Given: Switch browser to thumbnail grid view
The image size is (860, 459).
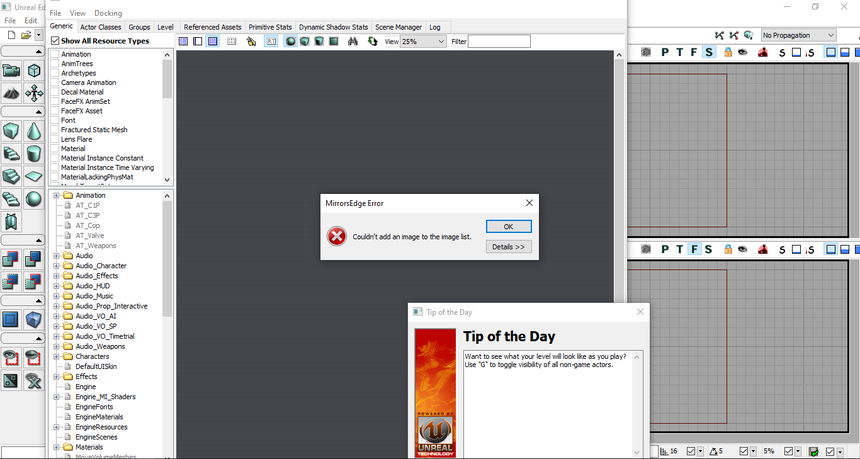Looking at the screenshot, I should tap(213, 42).
